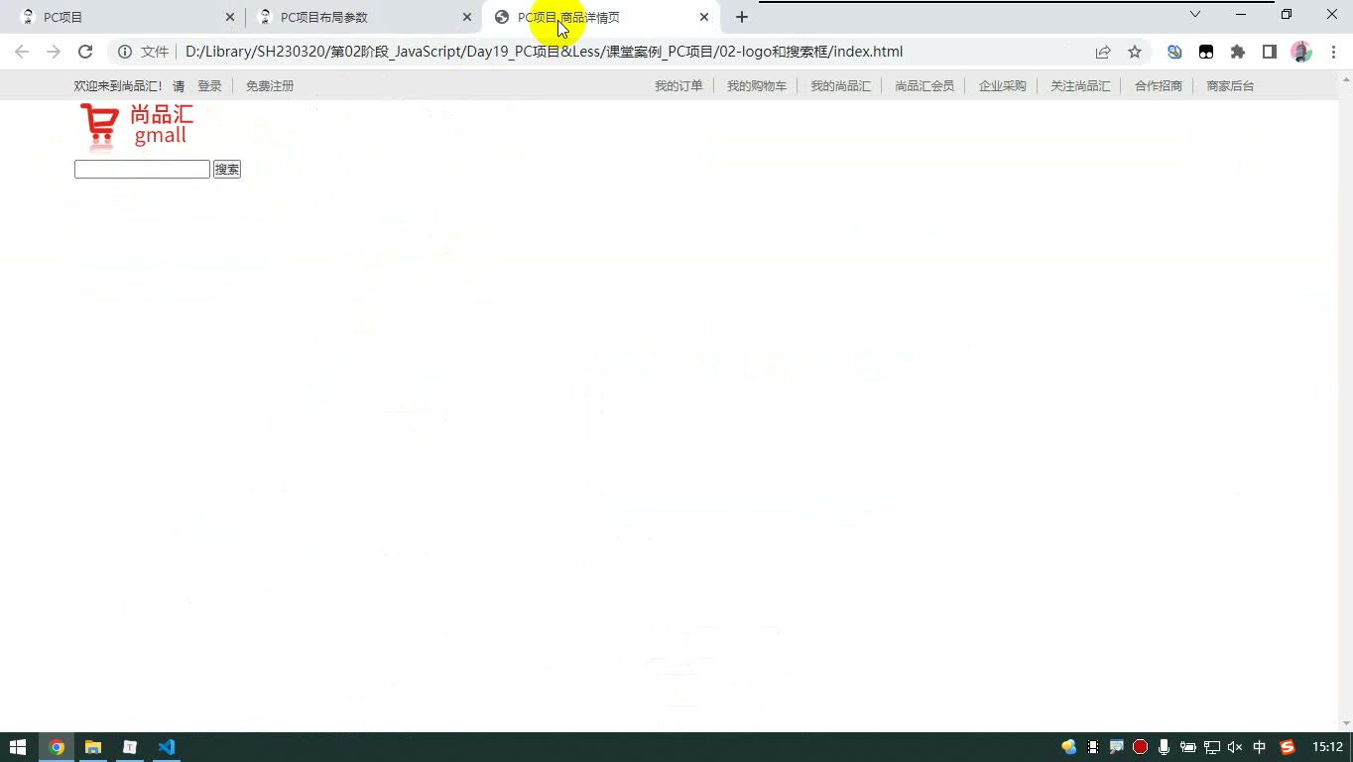This screenshot has height=762, width=1353.
Task: Click the 免费注册 link
Action: coord(270,86)
